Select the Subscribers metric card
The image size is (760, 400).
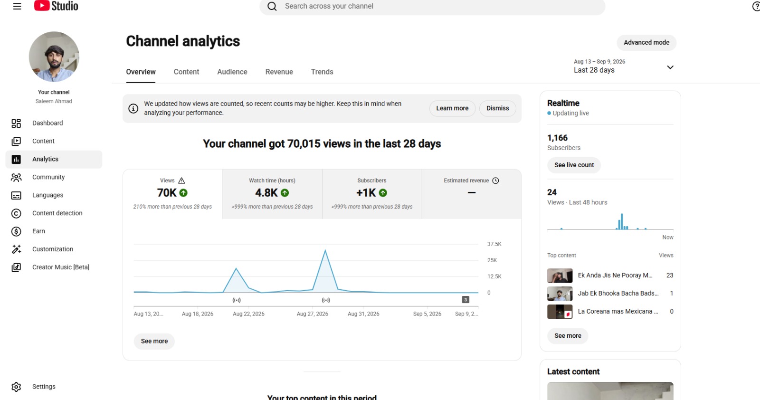(x=372, y=194)
